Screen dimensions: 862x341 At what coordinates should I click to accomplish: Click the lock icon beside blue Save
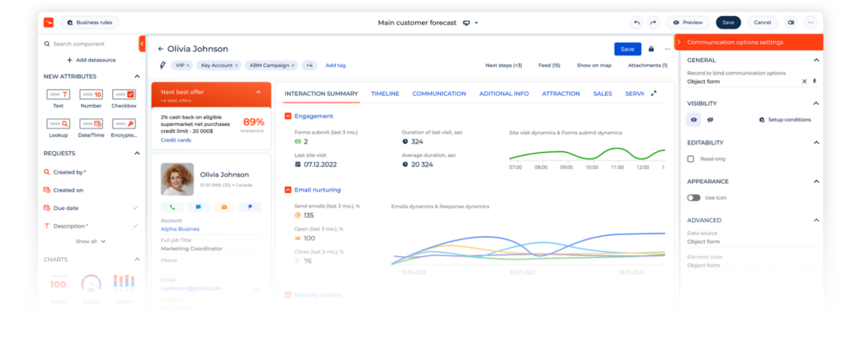[651, 50]
